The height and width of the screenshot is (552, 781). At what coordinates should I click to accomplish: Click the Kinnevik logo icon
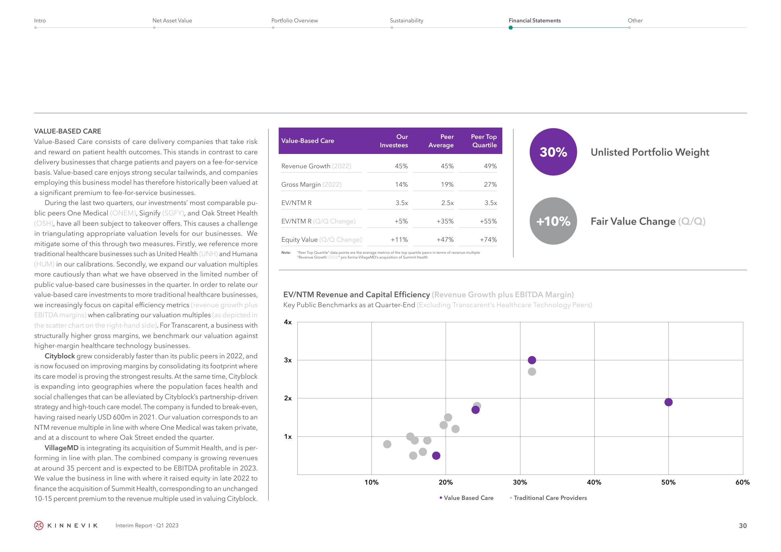point(39,526)
